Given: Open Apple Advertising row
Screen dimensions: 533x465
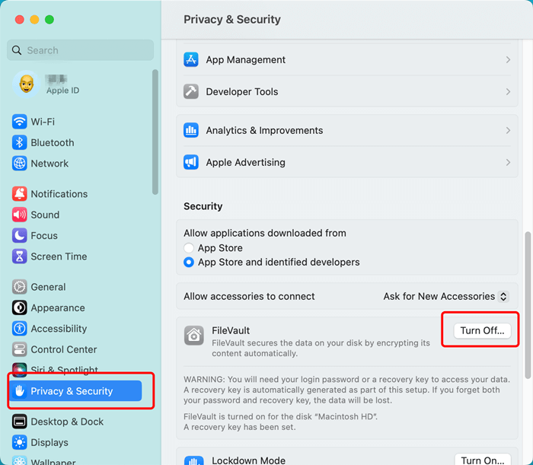Looking at the screenshot, I should (347, 162).
